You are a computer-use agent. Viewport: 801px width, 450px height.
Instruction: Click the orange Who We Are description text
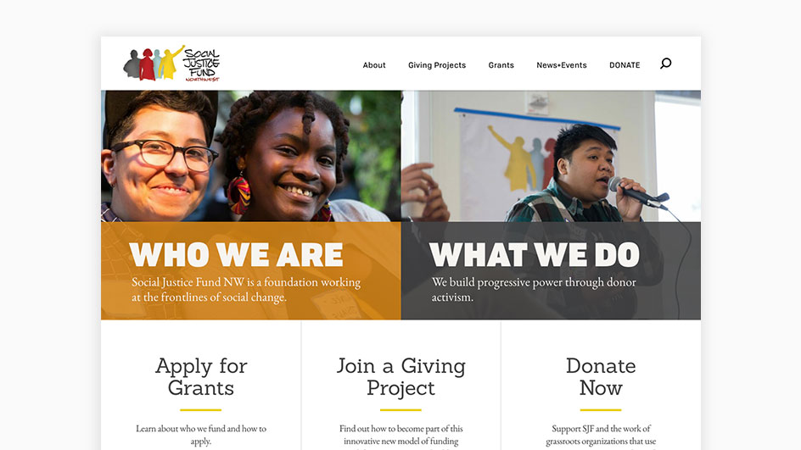(x=246, y=289)
